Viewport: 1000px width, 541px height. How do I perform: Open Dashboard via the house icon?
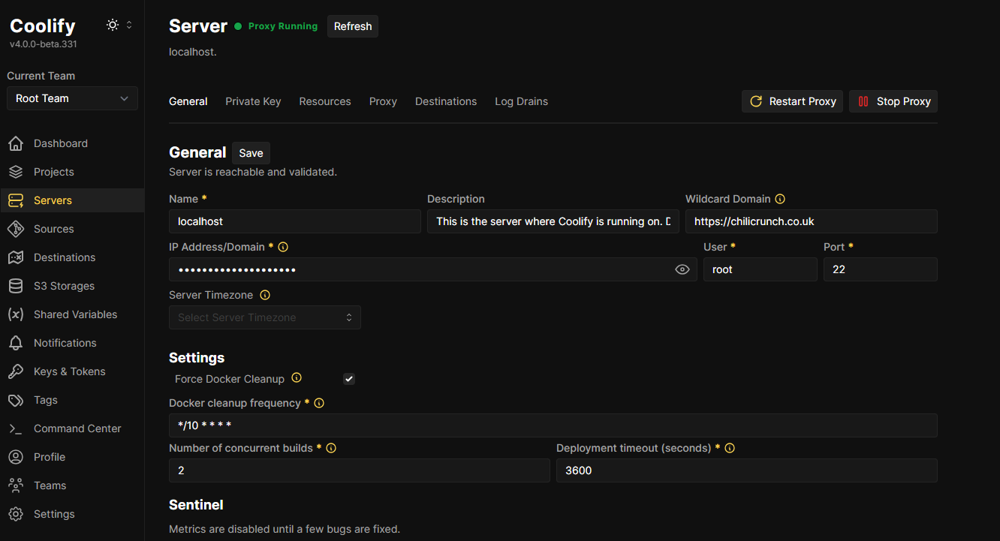[x=16, y=143]
